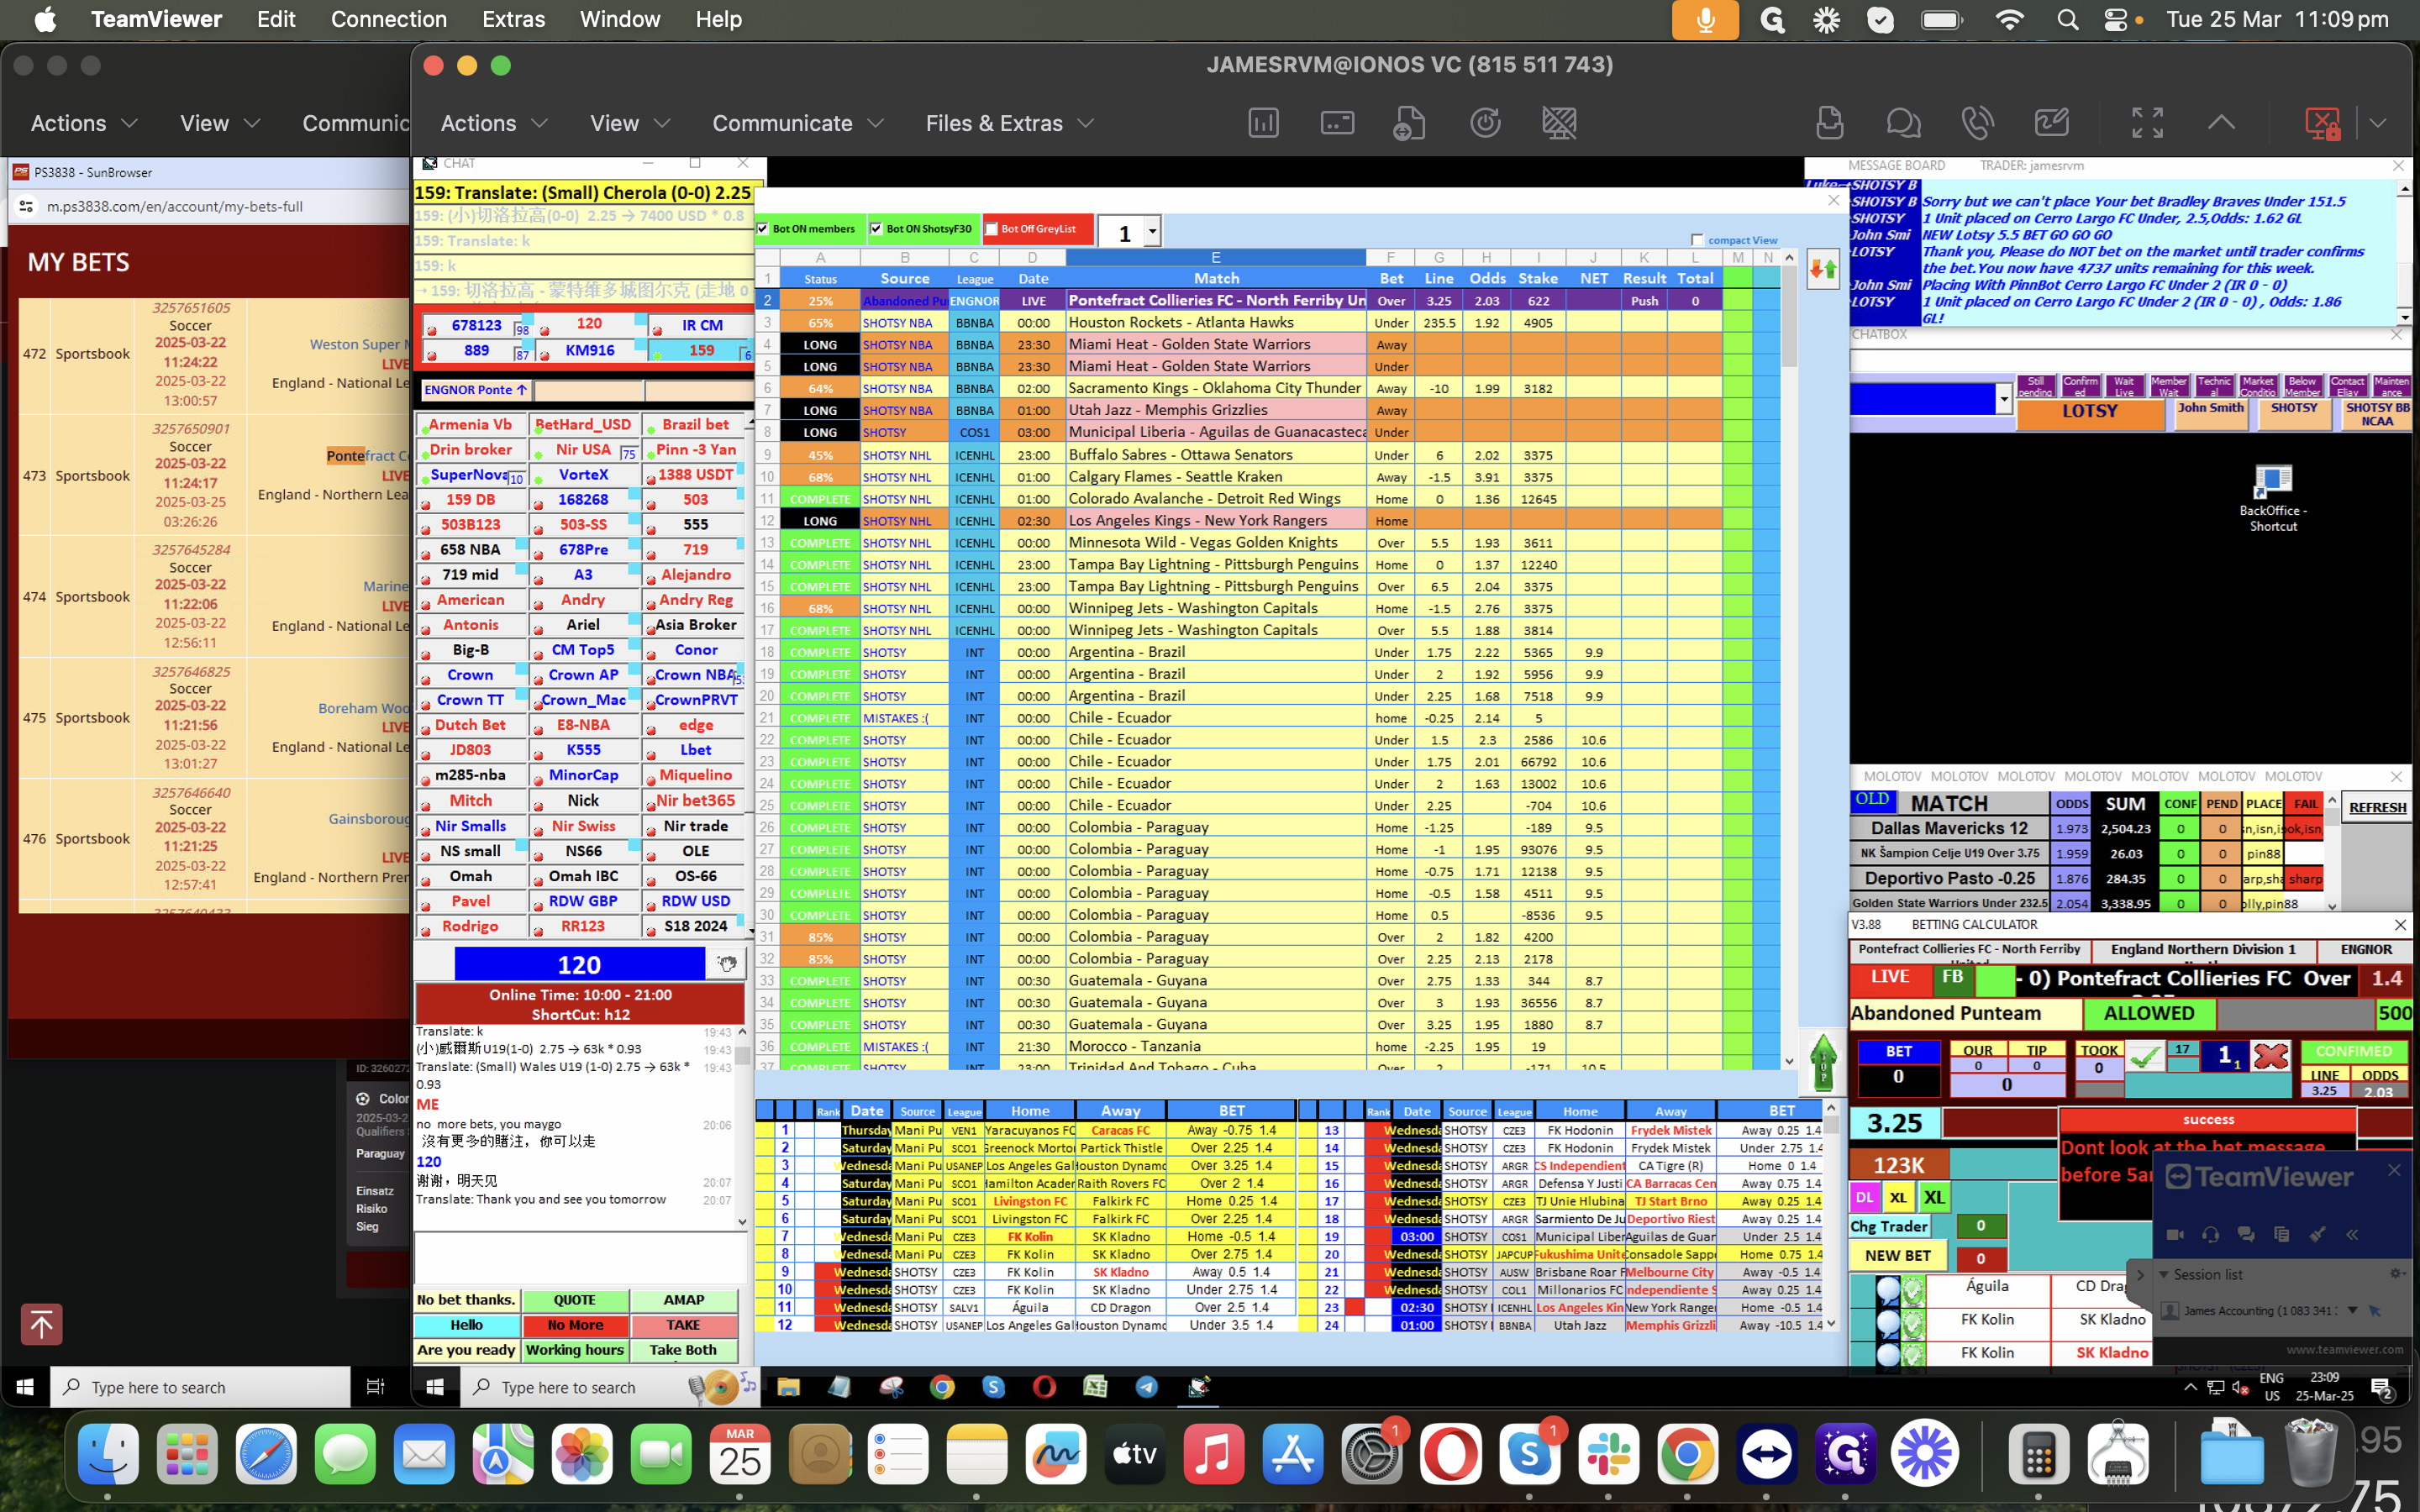2420x1512 pixels.
Task: Expand the Files & Extras dropdown
Action: click(x=1010, y=123)
